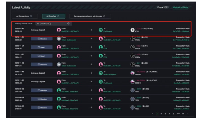Jump to page 11 in pagination

pyautogui.click(x=183, y=114)
